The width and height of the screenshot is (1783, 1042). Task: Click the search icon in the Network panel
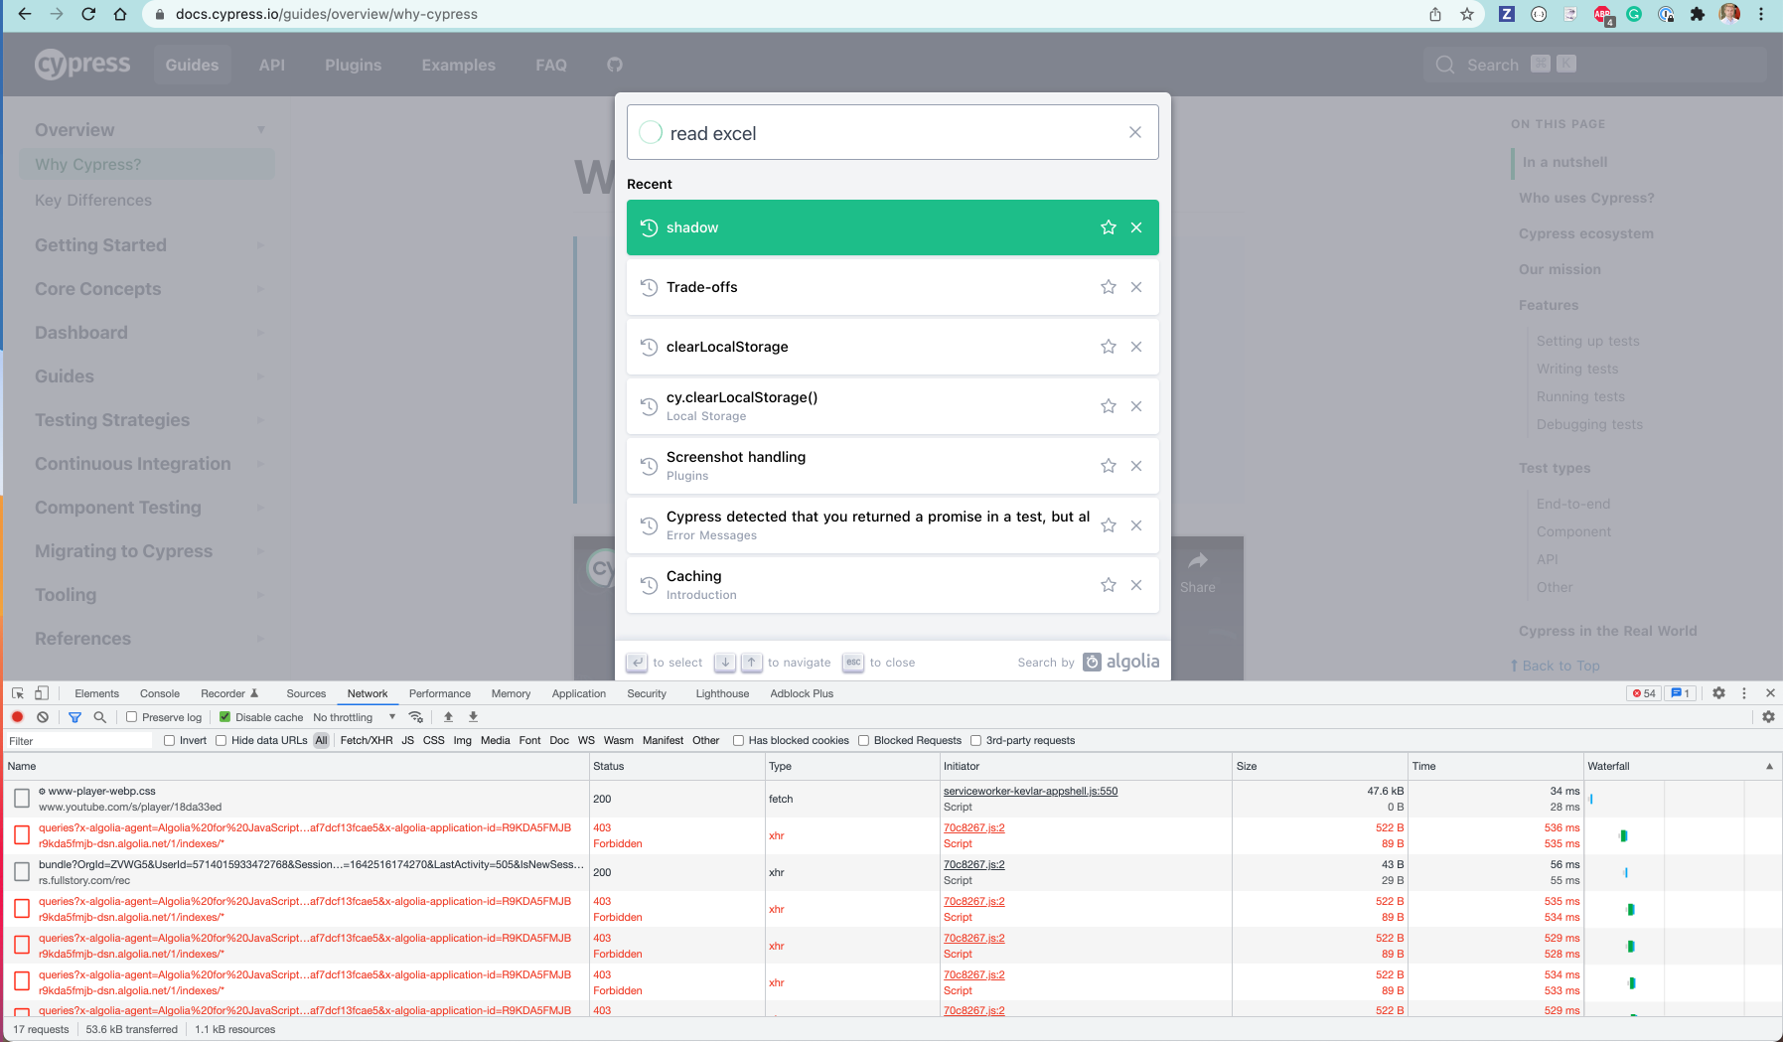click(x=99, y=717)
